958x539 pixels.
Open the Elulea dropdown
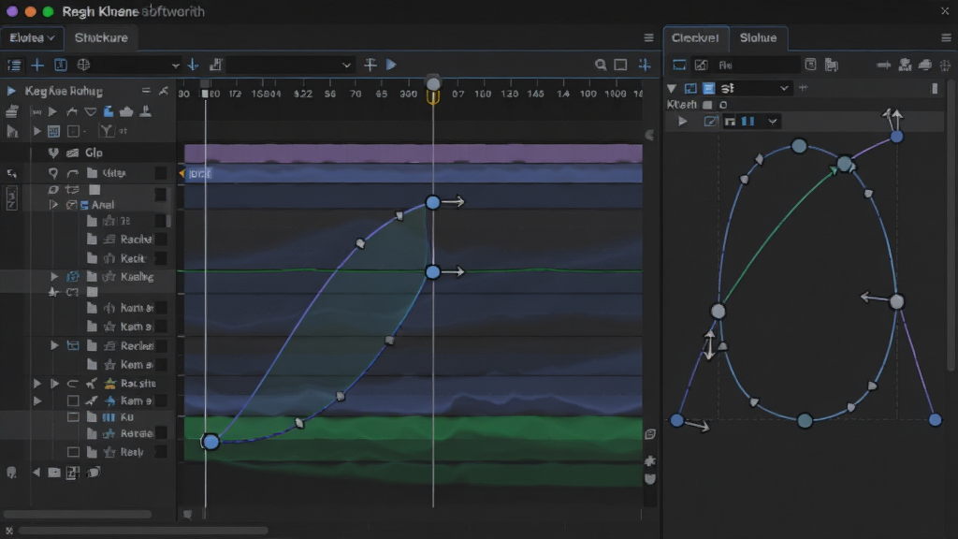tap(32, 37)
